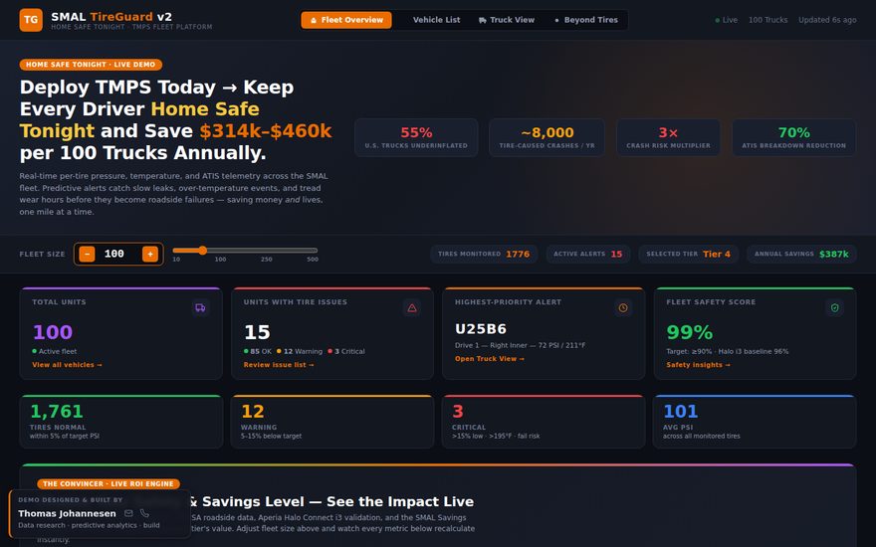Click the Annual Savings $387k pill
This screenshot has width=876, height=547.
coord(801,254)
